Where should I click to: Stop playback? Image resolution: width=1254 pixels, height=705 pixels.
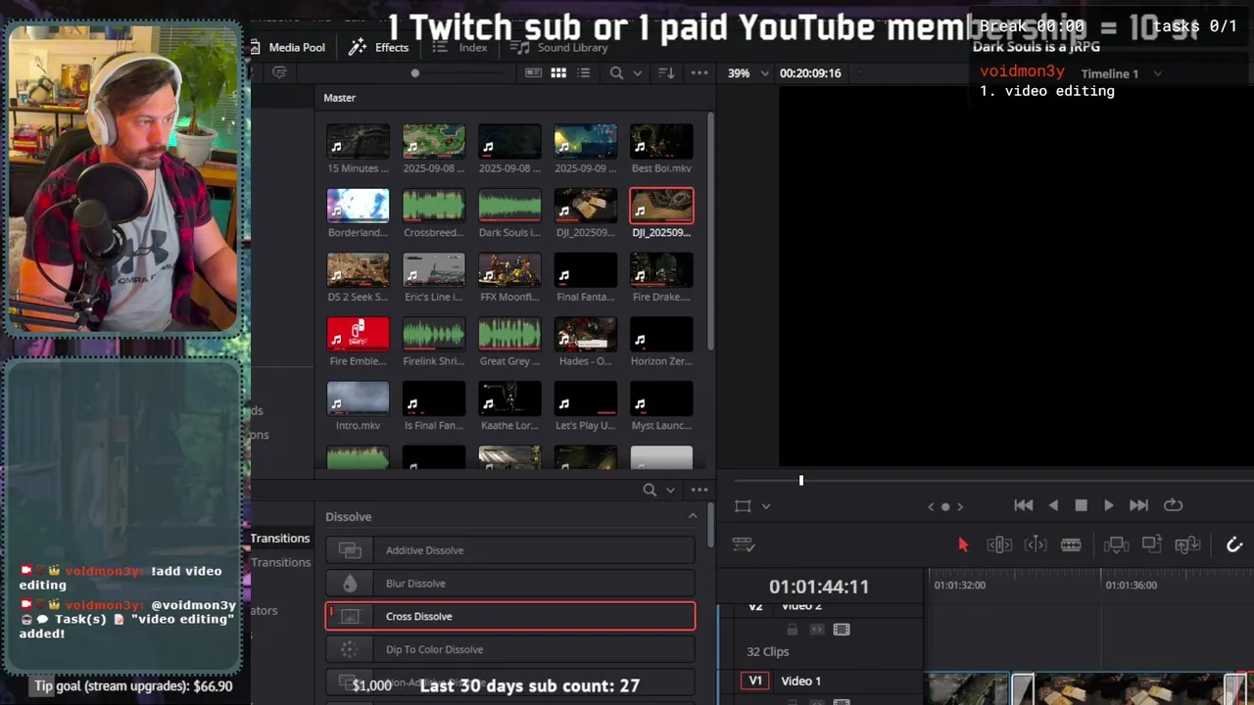pos(1081,505)
